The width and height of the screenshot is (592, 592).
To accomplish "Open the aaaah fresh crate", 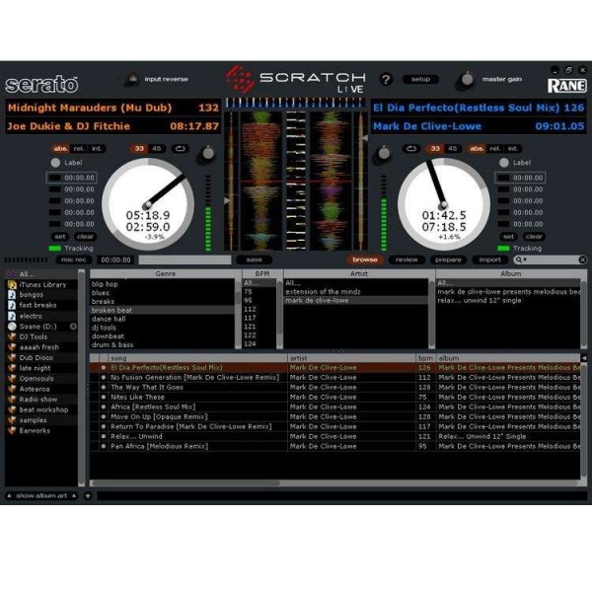I will [x=41, y=347].
